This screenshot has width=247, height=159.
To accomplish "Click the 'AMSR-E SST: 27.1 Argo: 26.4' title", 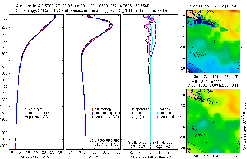I will tap(213, 6).
